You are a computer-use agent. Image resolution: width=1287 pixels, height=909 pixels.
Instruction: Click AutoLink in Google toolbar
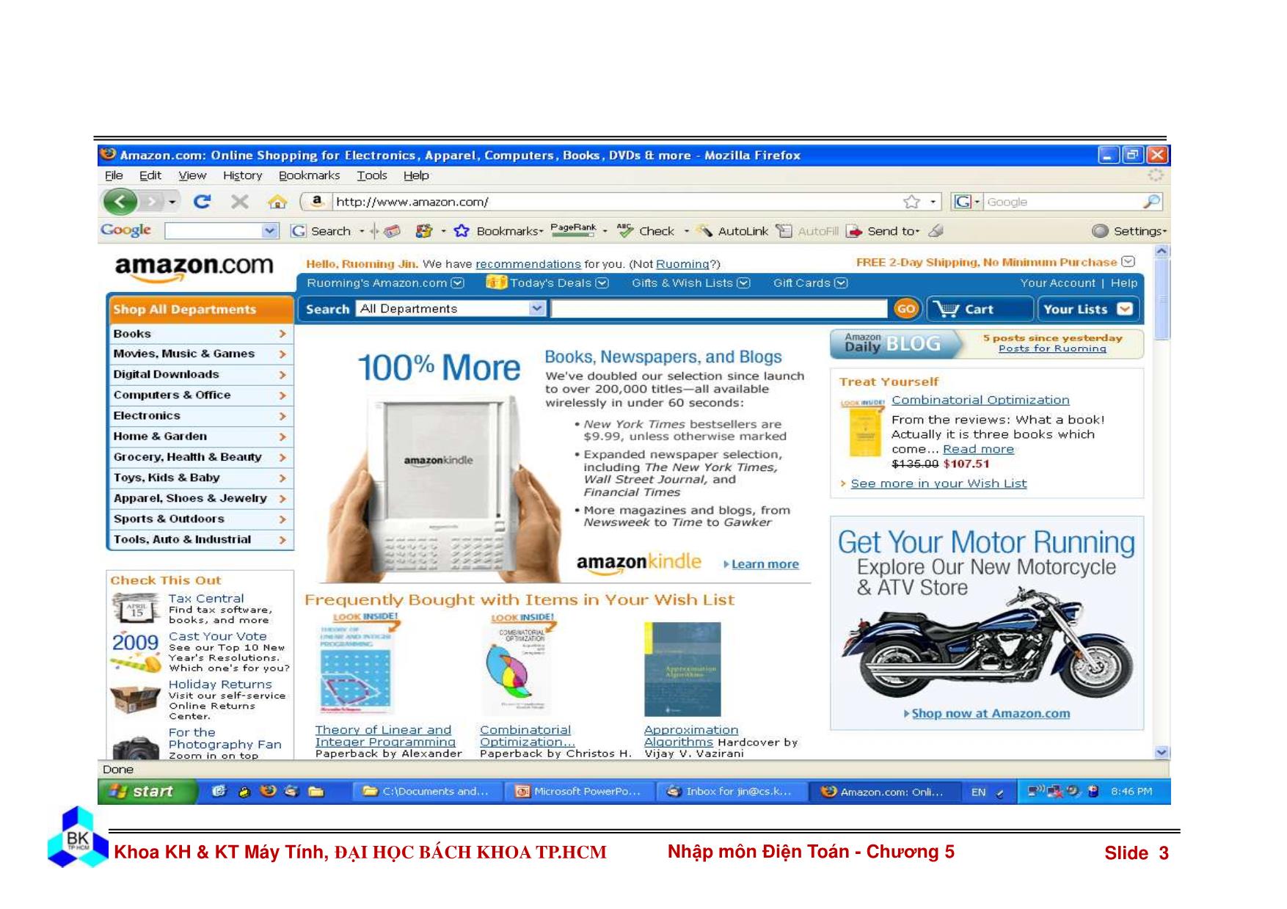tap(732, 231)
